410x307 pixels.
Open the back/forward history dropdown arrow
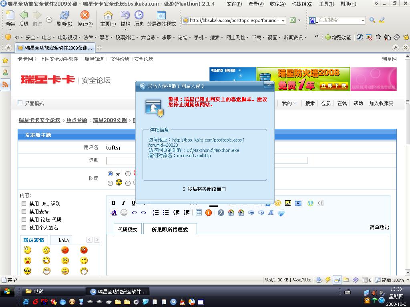[x=49, y=20]
